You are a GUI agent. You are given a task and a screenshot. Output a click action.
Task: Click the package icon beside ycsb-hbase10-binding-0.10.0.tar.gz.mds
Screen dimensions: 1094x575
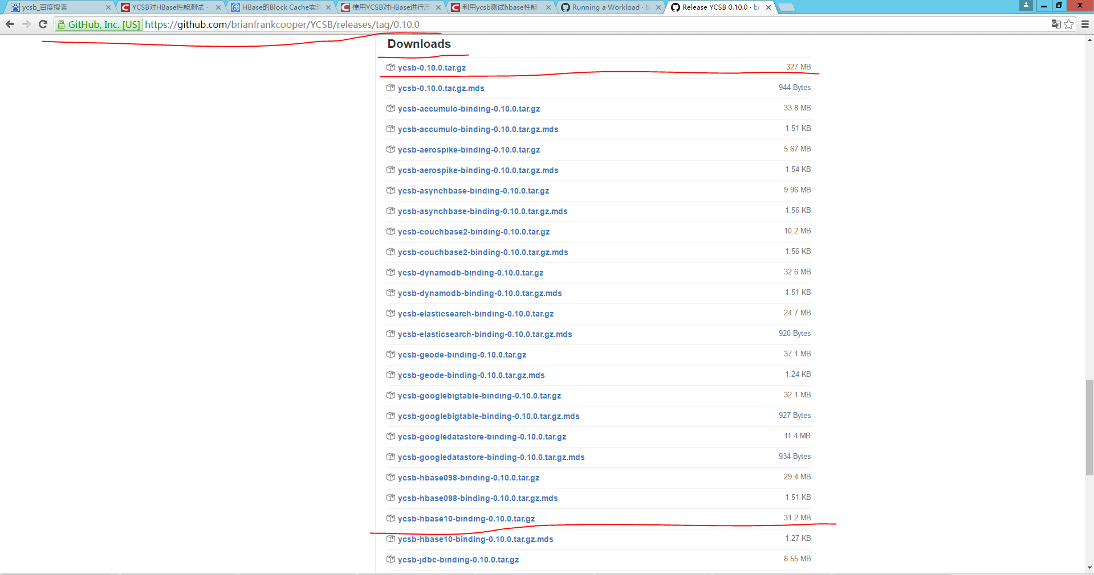391,539
